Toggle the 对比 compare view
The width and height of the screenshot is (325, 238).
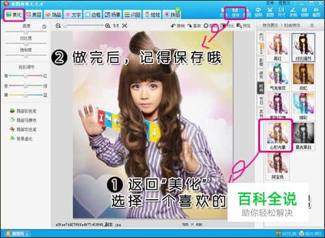pyautogui.click(x=227, y=26)
